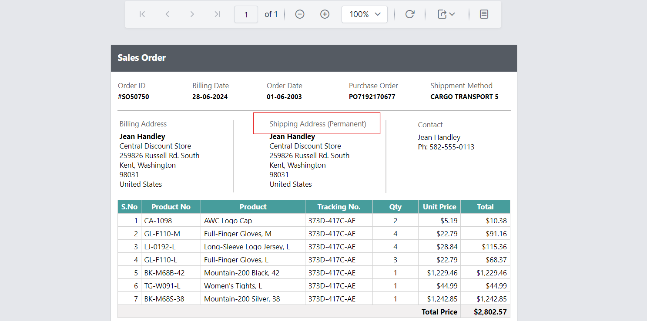Click the Tracking No. column header
Screen dimensions: 647x321
[x=339, y=207]
